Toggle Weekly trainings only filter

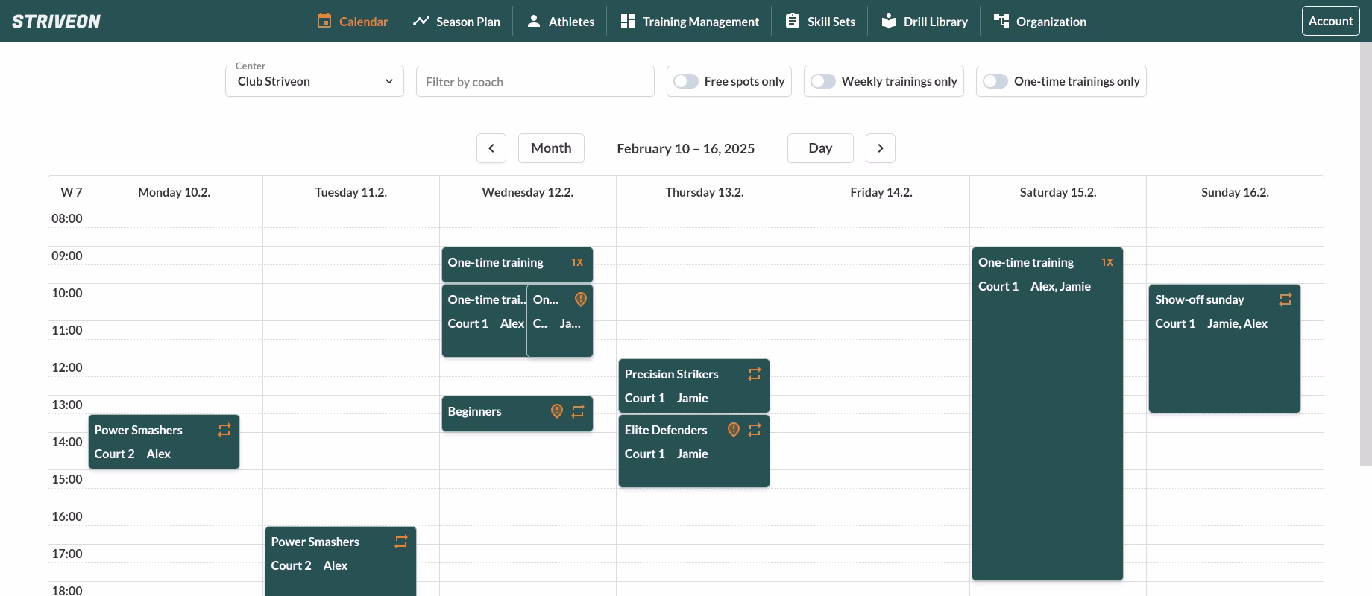(x=823, y=81)
